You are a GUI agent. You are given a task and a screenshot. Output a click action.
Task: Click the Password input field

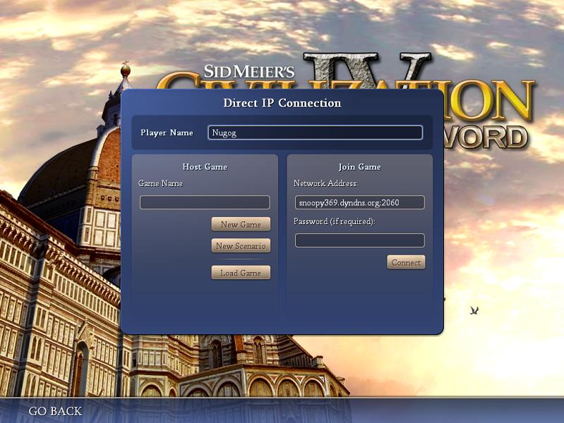tap(359, 240)
